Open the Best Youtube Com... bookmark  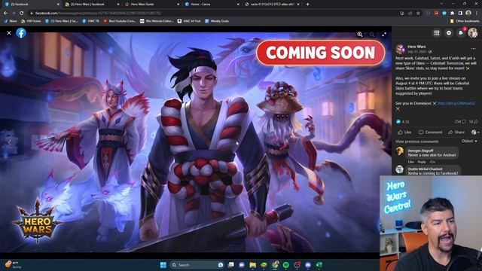click(x=120, y=21)
